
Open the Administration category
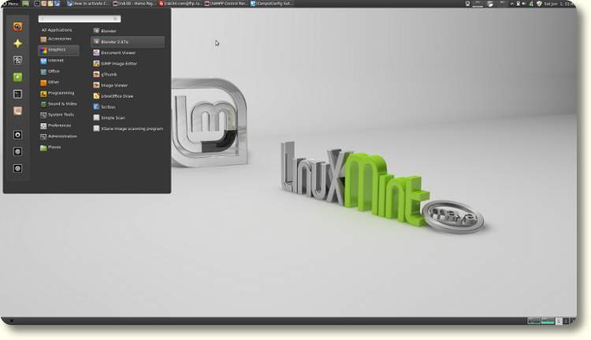pos(58,136)
